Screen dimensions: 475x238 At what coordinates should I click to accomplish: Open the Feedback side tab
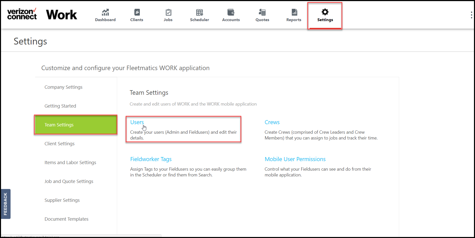coord(6,204)
